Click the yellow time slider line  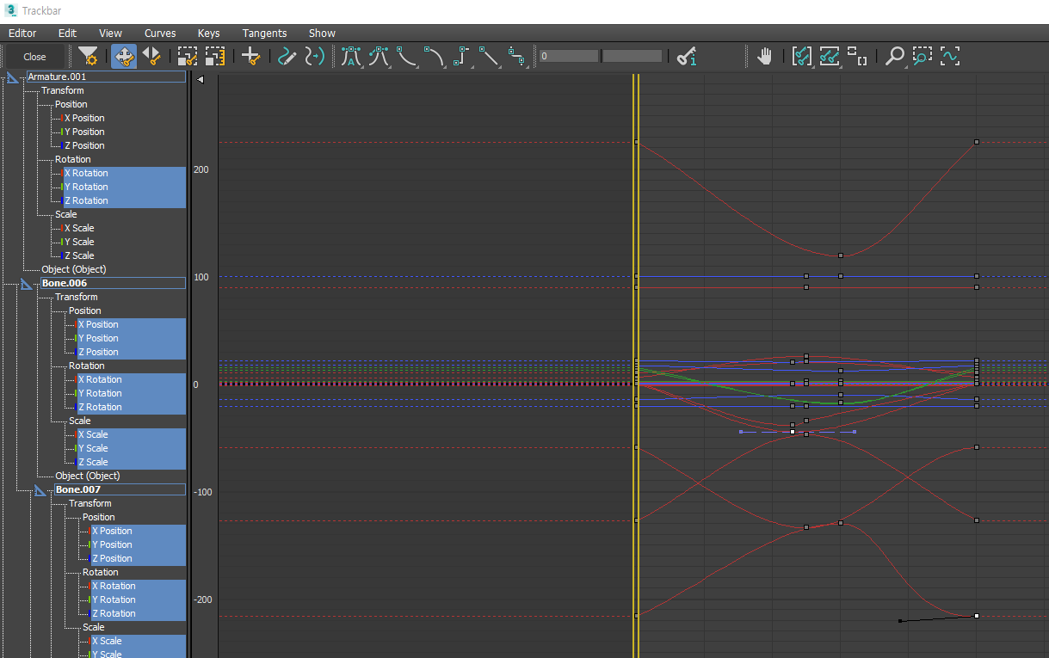[x=635, y=258]
